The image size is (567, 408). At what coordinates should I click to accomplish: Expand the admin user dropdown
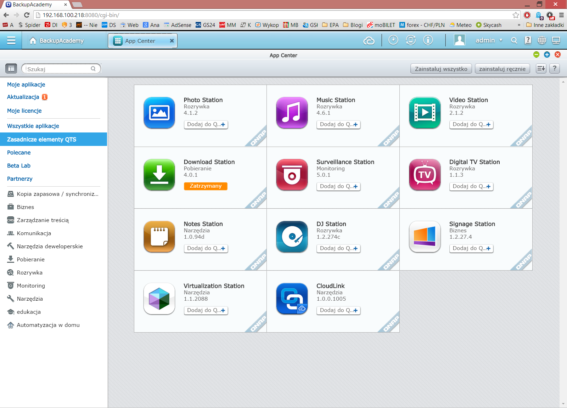click(x=489, y=40)
